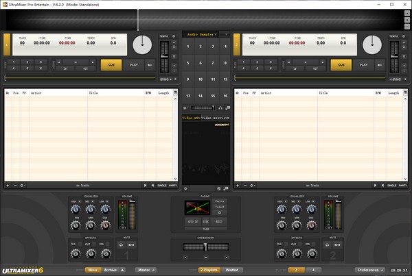Screen dimensions: 412x276
Task: Click next track icon in right playlist footer
Action: [x=382, y=186]
